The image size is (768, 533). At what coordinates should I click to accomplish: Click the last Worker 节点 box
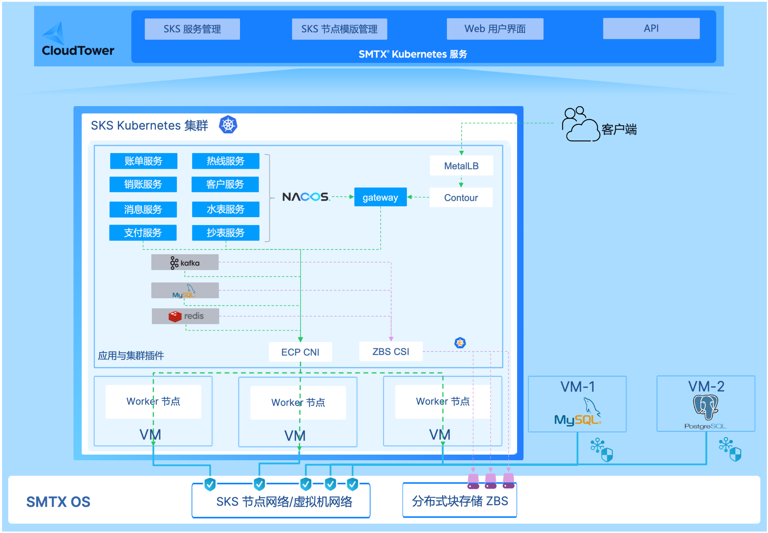coord(443,401)
